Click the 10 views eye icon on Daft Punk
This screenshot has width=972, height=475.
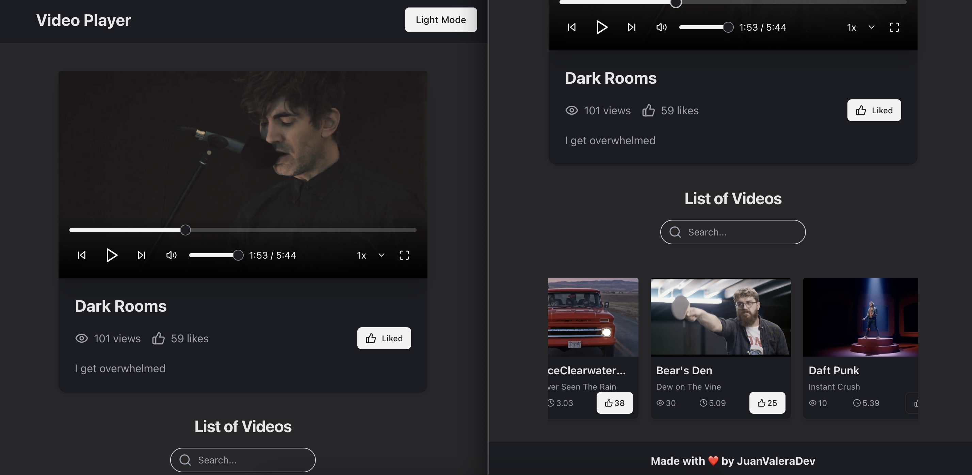pos(812,403)
